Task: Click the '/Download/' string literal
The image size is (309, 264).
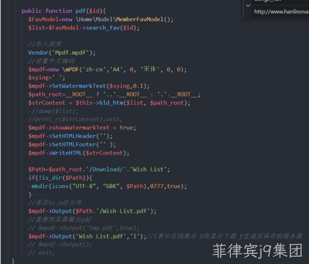Action: pyautogui.click(x=106, y=169)
